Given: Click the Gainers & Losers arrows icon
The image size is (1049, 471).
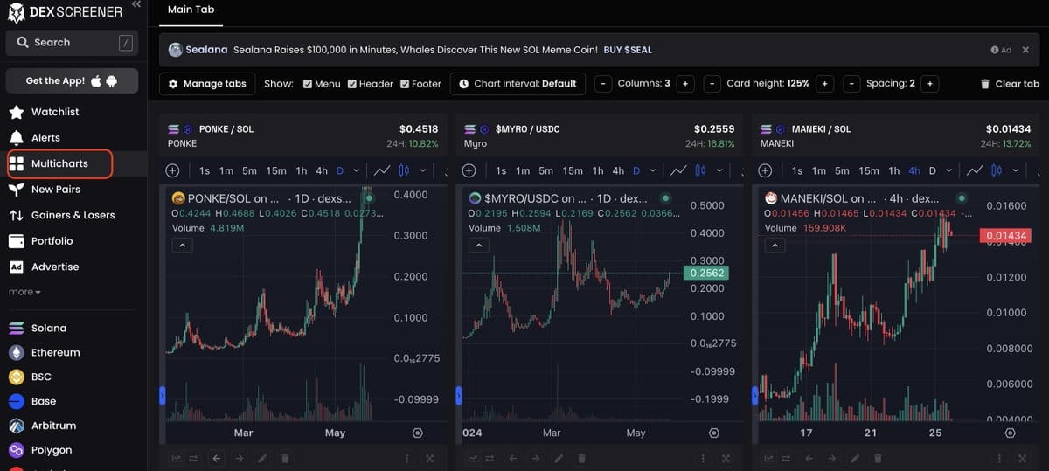Looking at the screenshot, I should click(16, 215).
